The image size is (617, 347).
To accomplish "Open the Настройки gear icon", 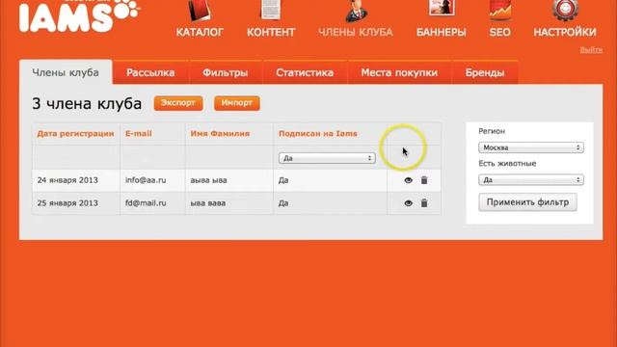I will (x=565, y=10).
